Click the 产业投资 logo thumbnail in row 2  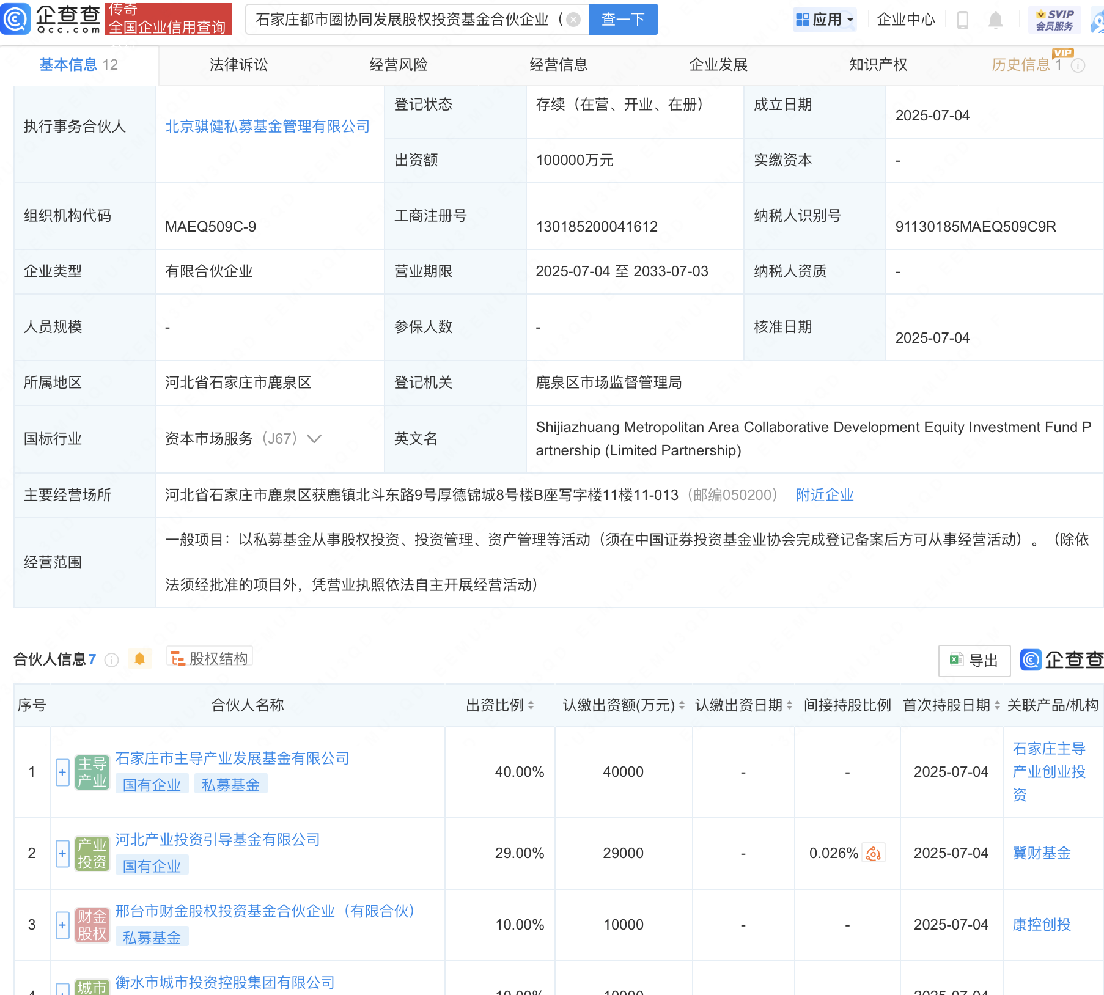pyautogui.click(x=92, y=854)
